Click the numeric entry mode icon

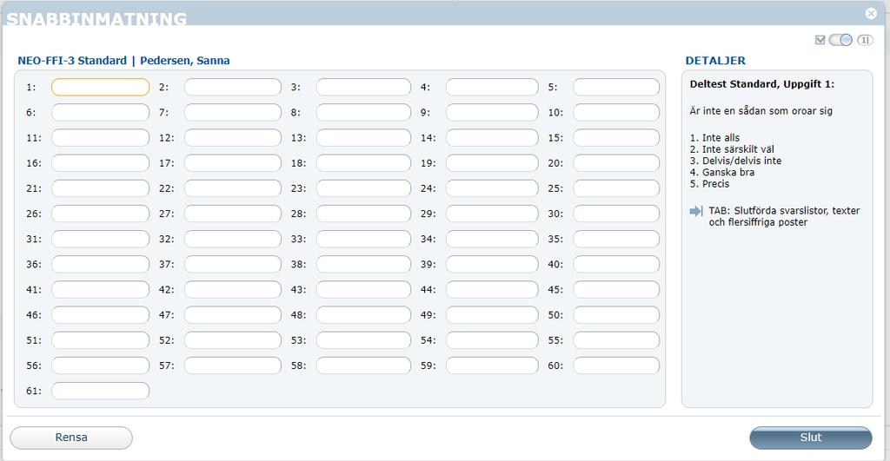click(865, 40)
